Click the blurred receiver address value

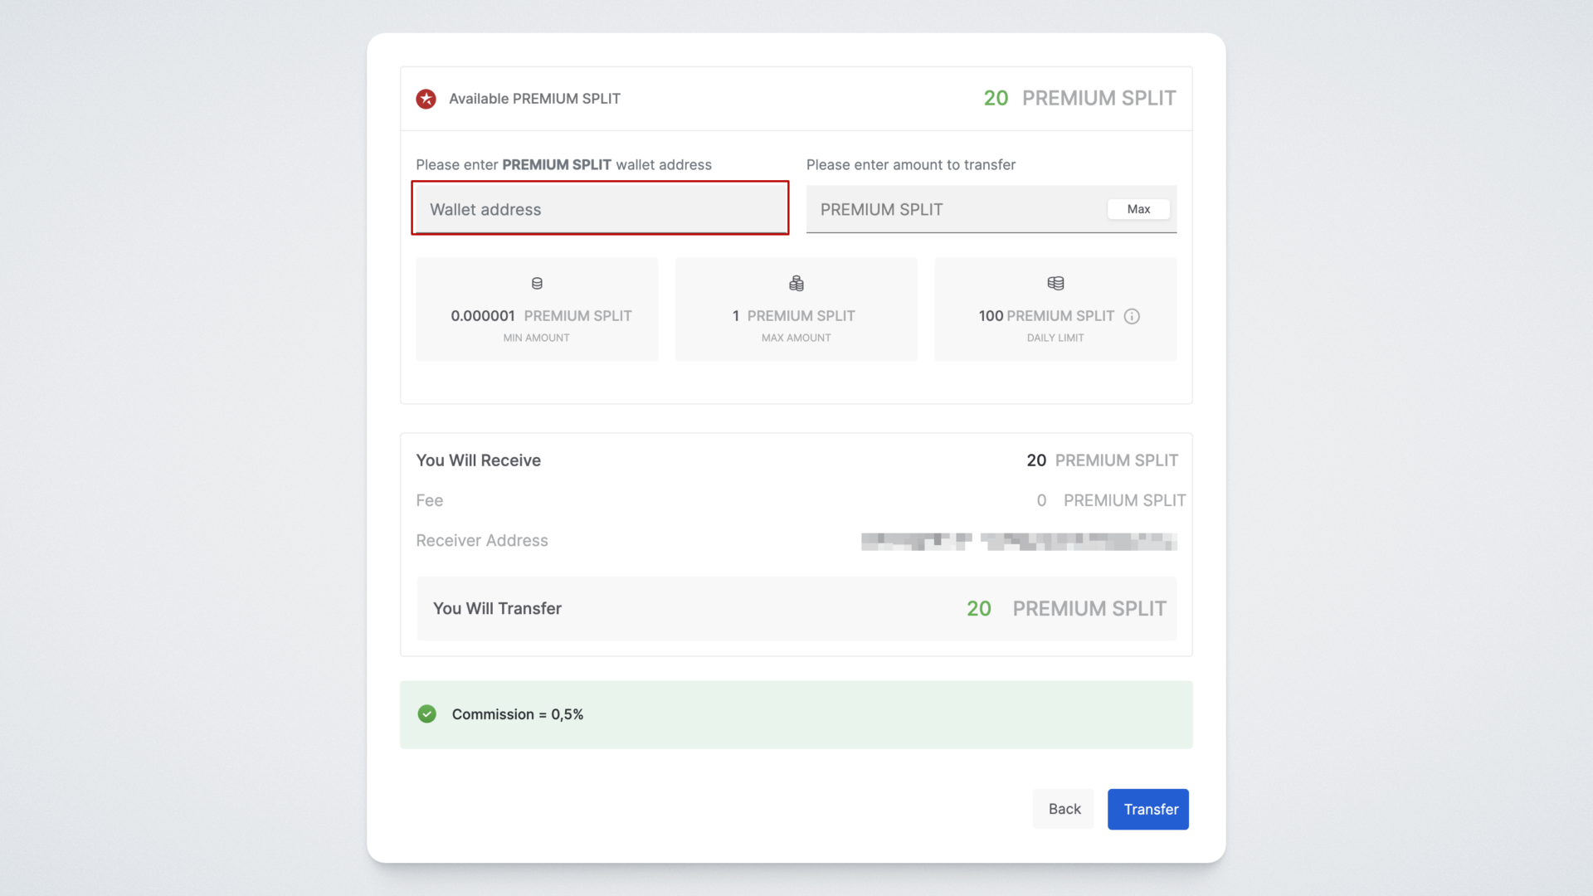coord(1019,542)
